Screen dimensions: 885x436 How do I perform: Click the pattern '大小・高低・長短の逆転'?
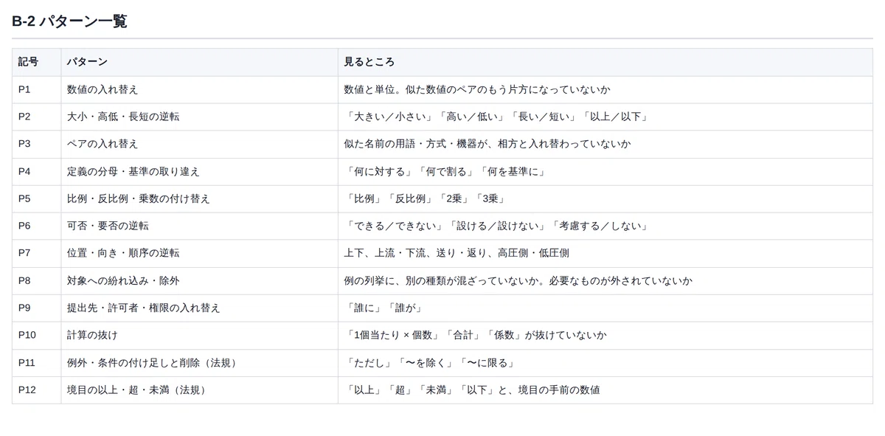(123, 117)
